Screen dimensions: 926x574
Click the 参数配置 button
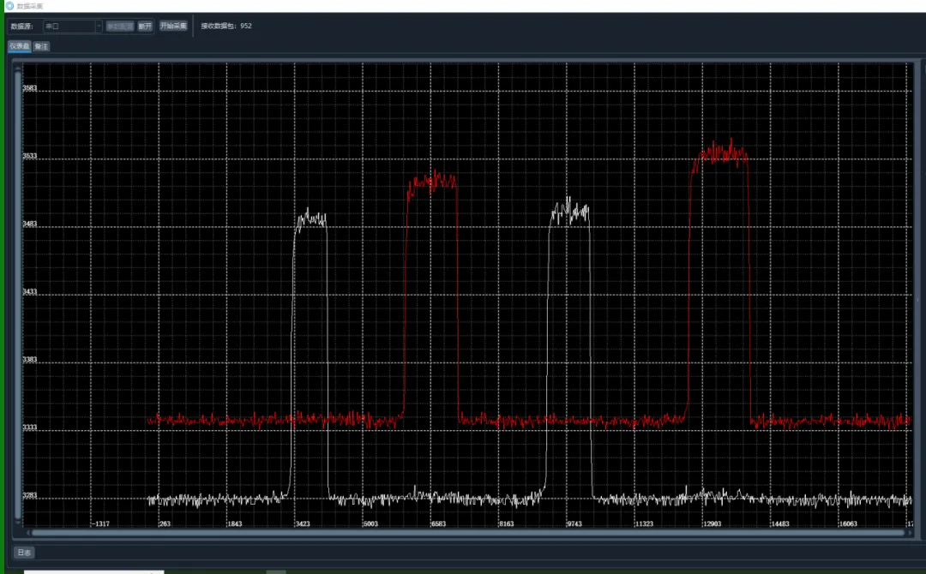pyautogui.click(x=120, y=26)
